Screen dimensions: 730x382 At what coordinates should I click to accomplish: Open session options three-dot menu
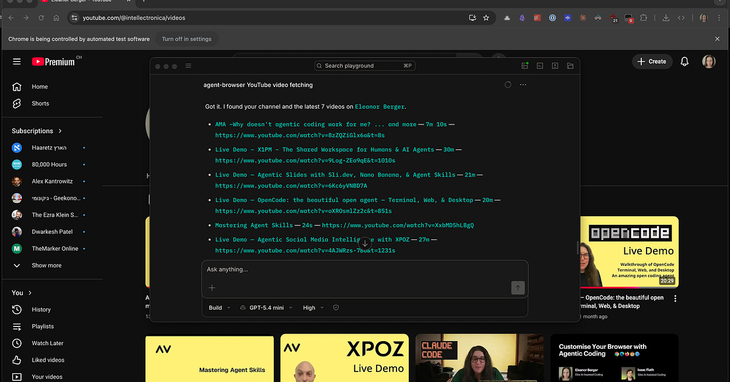[523, 85]
